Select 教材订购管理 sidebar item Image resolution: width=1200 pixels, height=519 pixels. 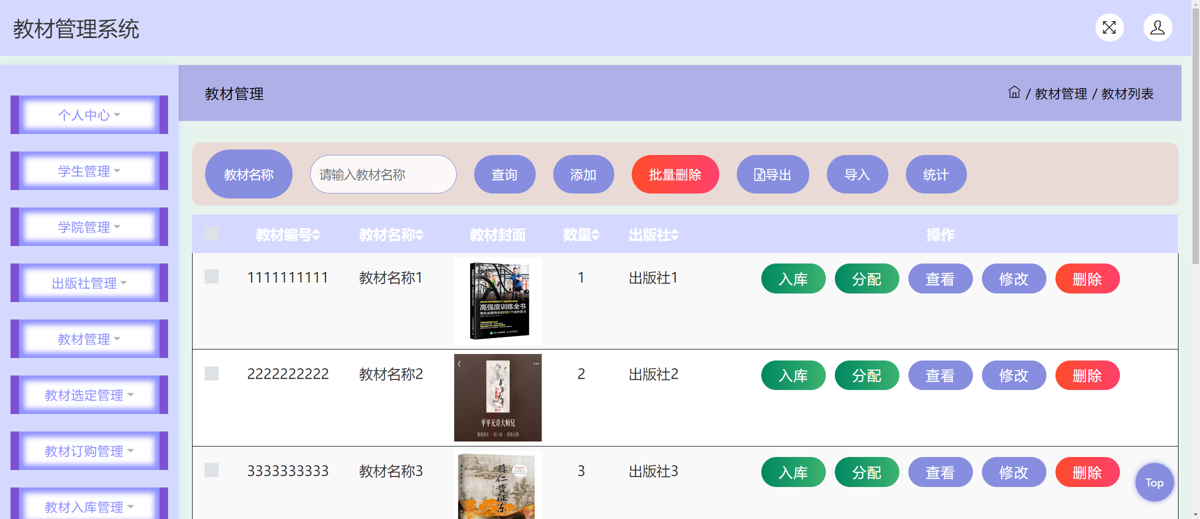(89, 451)
